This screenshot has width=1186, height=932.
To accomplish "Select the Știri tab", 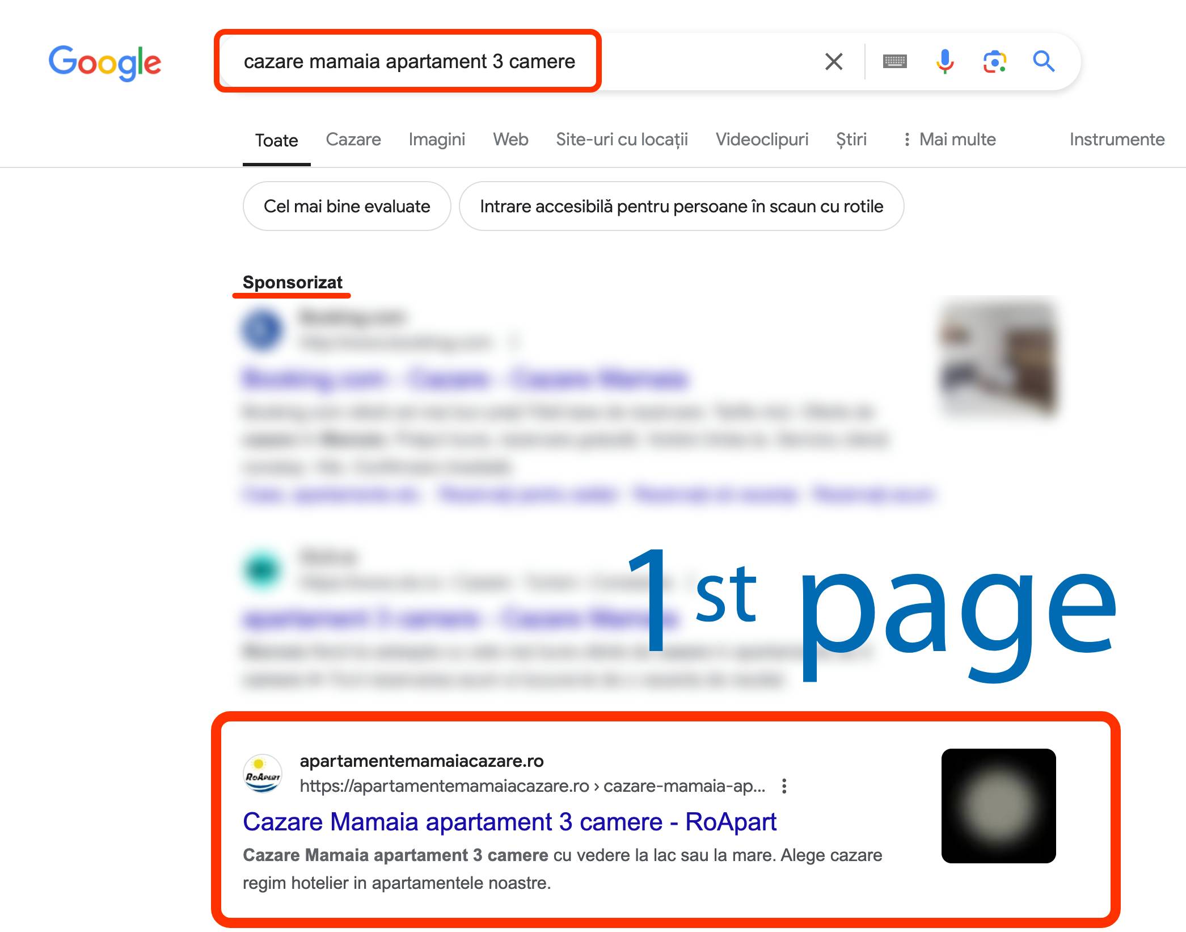I will [x=851, y=140].
